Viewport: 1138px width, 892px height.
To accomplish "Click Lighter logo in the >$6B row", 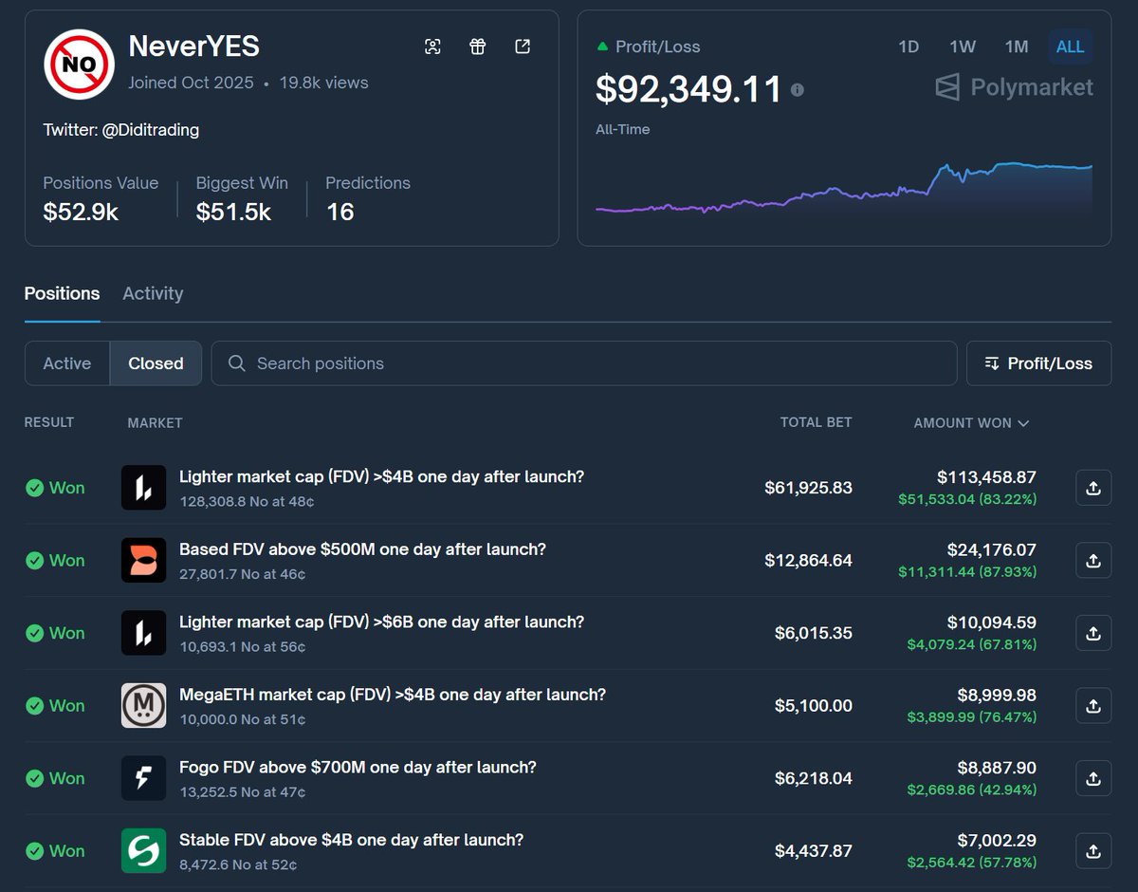I will tap(143, 633).
